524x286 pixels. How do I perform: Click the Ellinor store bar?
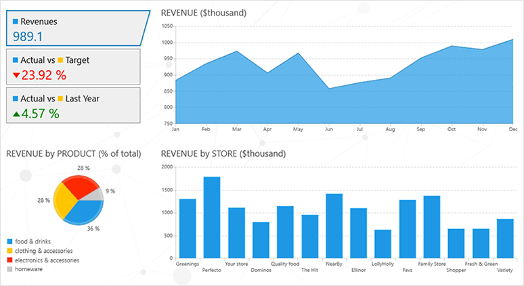pyautogui.click(x=359, y=233)
